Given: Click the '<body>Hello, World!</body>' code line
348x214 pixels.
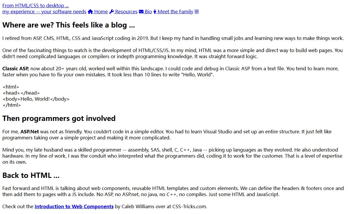Looking at the screenshot, I should pyautogui.click(x=36, y=99).
